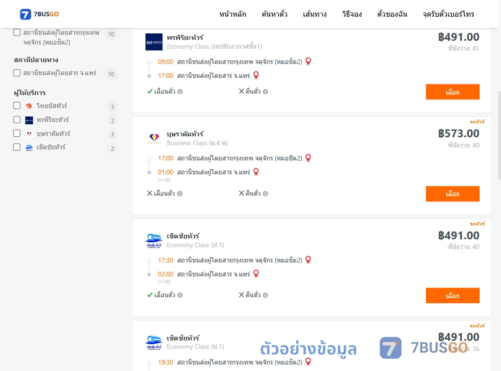The width and height of the screenshot is (501, 371).
Task: Tick the บุษราคัมทัวร์ operator checkbox
Action: [x=17, y=134]
